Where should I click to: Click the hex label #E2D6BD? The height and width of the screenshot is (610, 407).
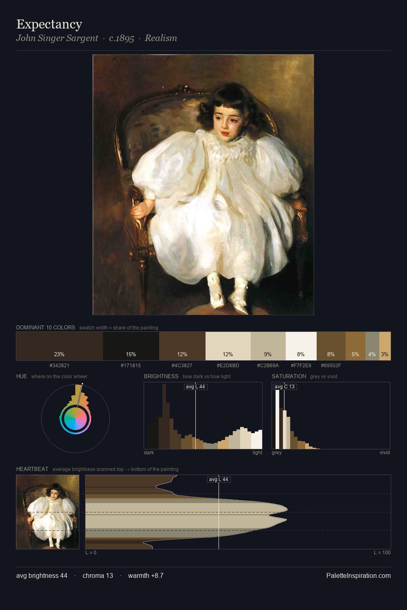[228, 366]
